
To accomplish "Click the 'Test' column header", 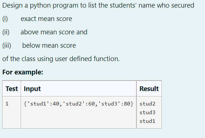I will 12,89.
